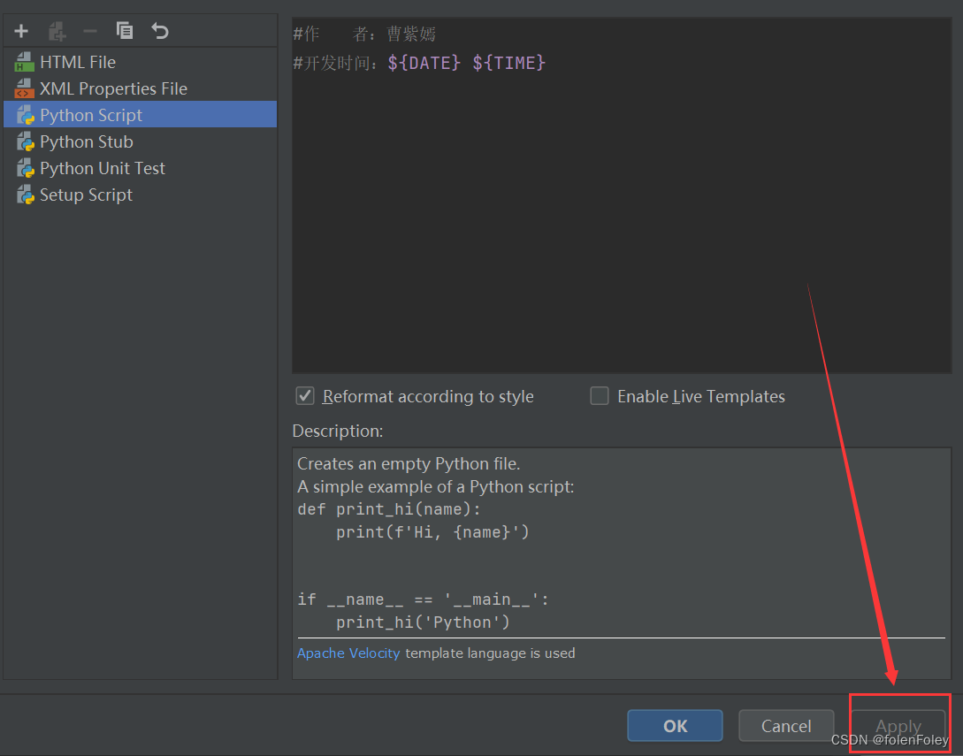The image size is (963, 756).
Task: Click the HTML File template icon
Action: [x=24, y=62]
